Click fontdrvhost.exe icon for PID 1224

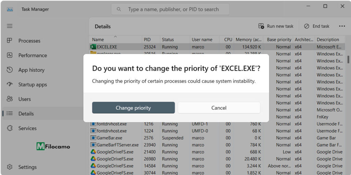(93, 131)
